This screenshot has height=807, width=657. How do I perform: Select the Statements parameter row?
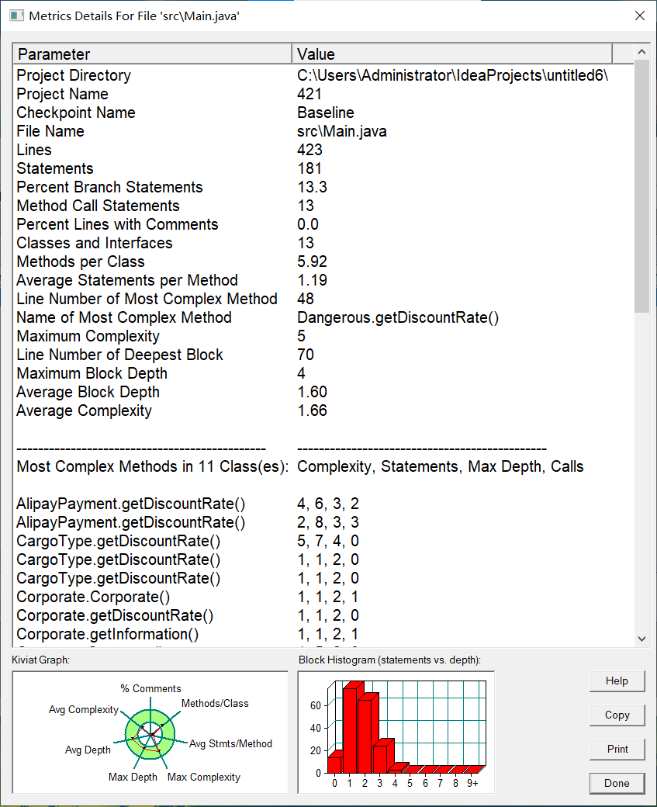323,168
